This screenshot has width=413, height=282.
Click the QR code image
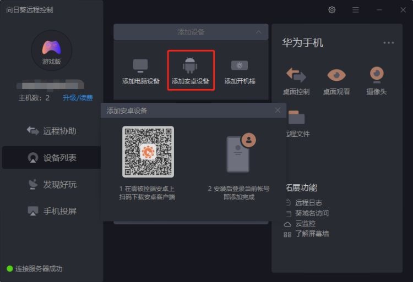point(148,152)
